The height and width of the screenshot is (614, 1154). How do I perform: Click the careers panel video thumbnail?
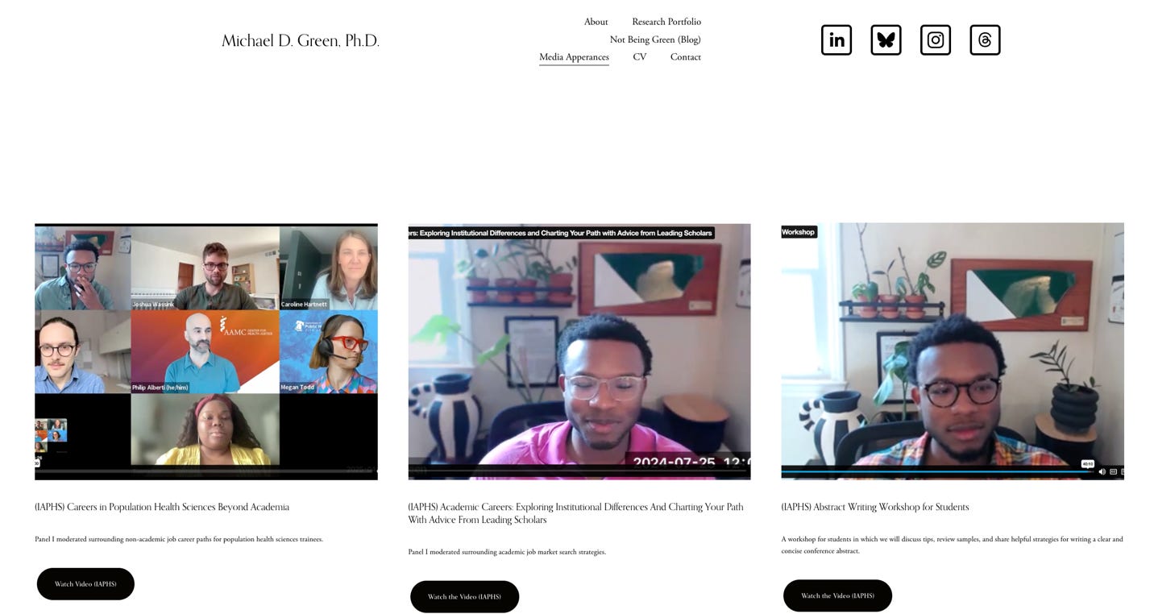(205, 351)
